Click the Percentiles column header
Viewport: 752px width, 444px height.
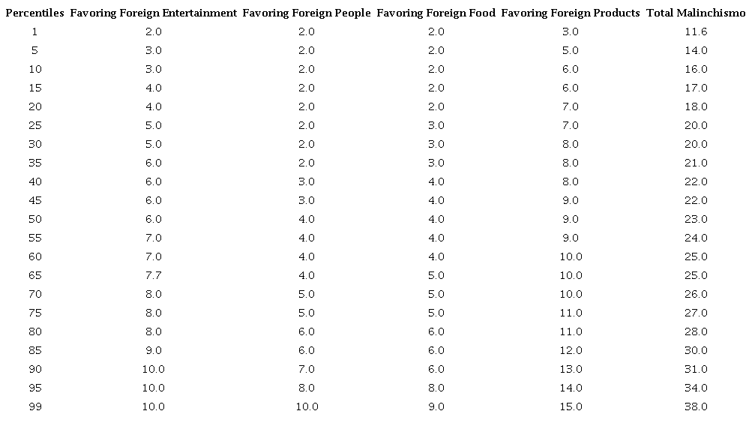coord(34,13)
